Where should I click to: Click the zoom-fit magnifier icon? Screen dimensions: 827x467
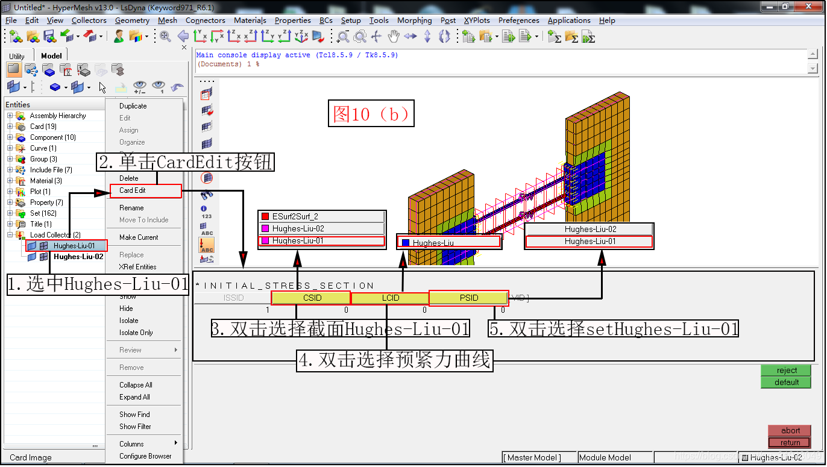[x=165, y=37]
